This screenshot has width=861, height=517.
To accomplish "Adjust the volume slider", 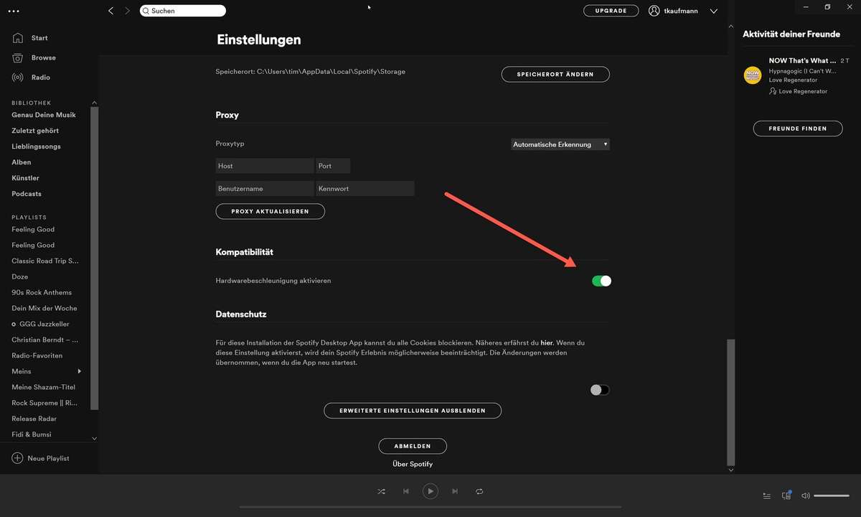I will (832, 495).
